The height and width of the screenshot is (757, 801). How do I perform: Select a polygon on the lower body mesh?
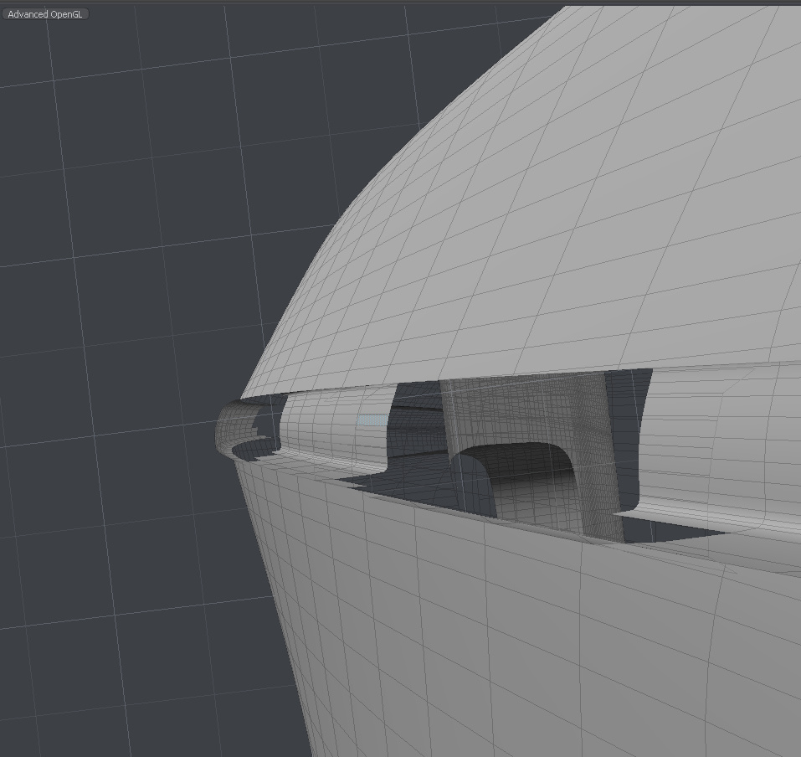502,636
